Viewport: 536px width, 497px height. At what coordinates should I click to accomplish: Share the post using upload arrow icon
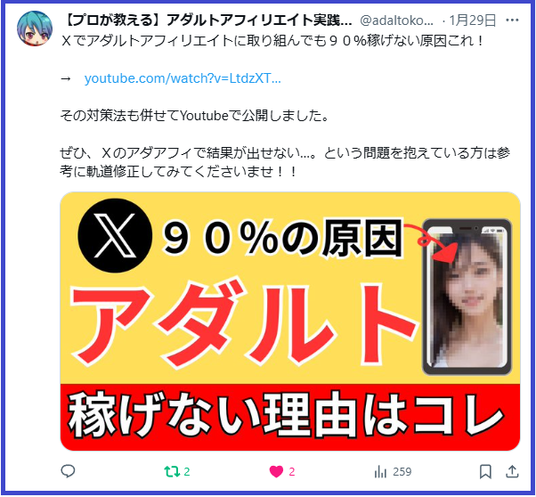click(x=512, y=471)
